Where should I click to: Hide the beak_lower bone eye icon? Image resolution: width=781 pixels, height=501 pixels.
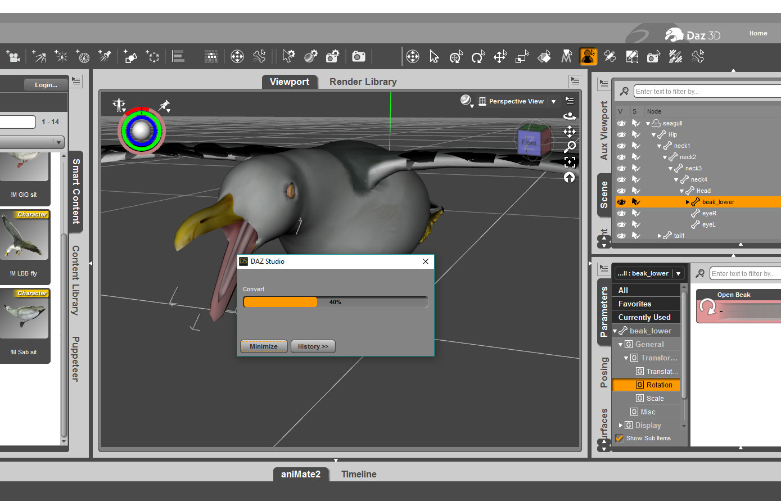click(621, 202)
